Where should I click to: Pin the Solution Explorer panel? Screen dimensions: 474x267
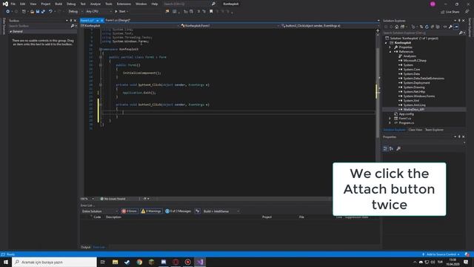coord(459,21)
